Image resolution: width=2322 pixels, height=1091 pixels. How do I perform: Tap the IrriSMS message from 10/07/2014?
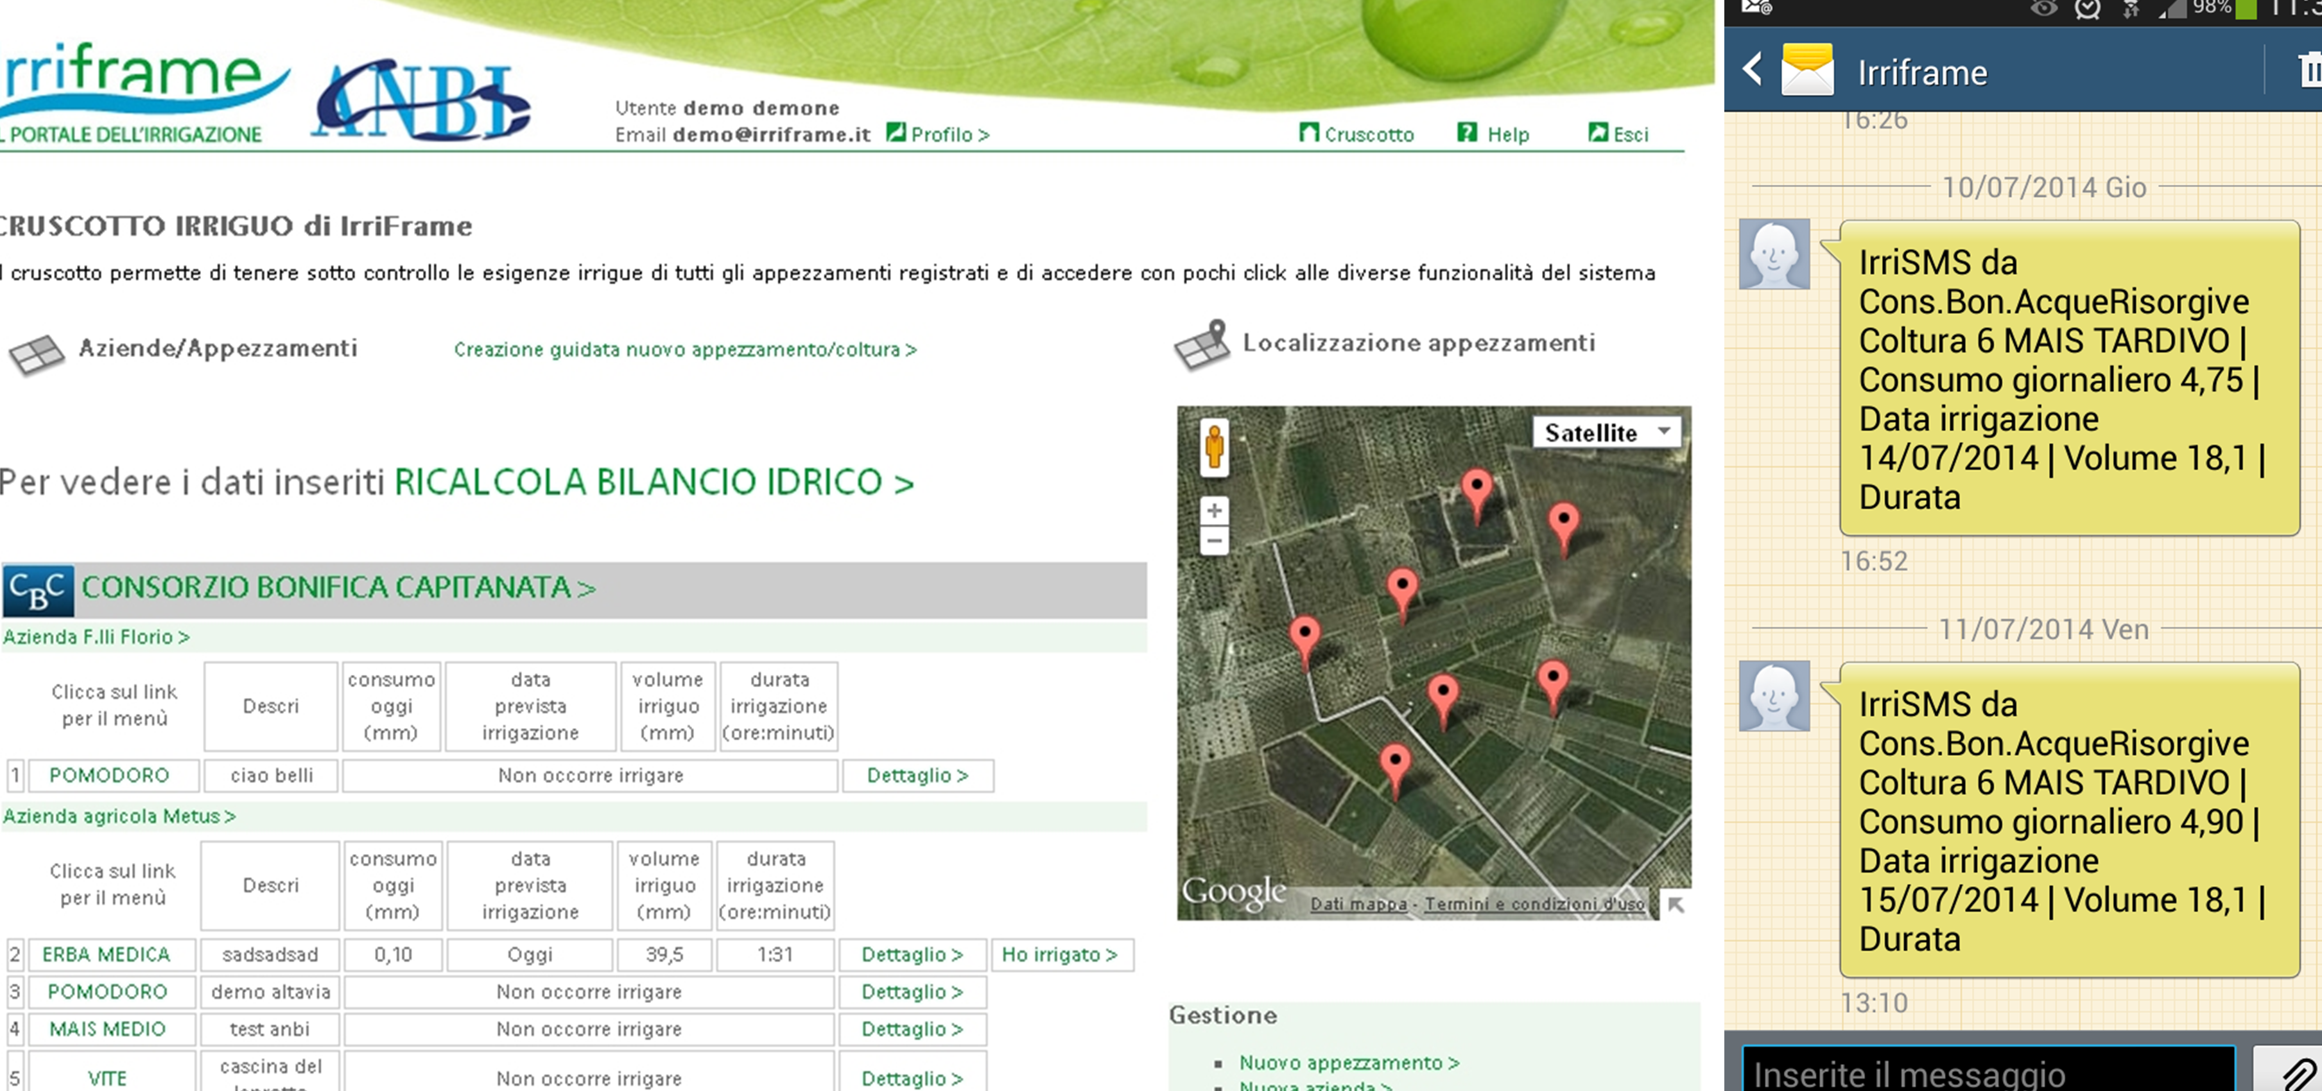click(2068, 379)
